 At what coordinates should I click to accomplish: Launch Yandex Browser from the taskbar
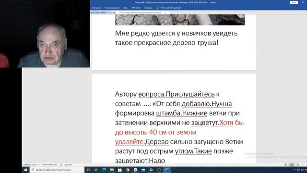(135, 170)
